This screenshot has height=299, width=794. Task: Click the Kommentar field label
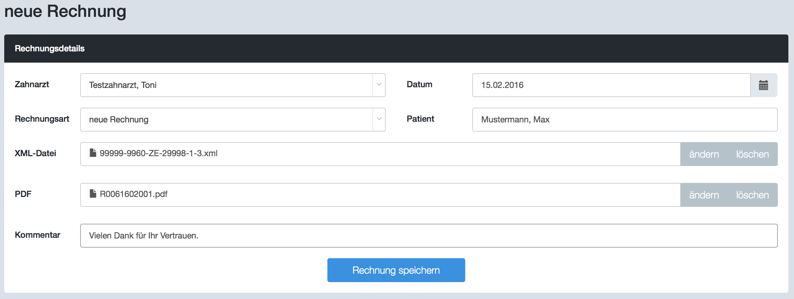pos(37,235)
